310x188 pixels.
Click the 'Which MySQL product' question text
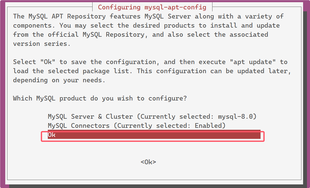pos(100,98)
